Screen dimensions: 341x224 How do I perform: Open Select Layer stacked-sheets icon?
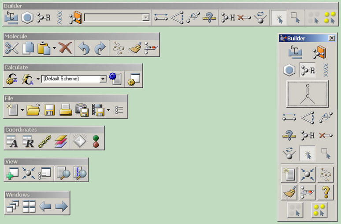pos(61,141)
